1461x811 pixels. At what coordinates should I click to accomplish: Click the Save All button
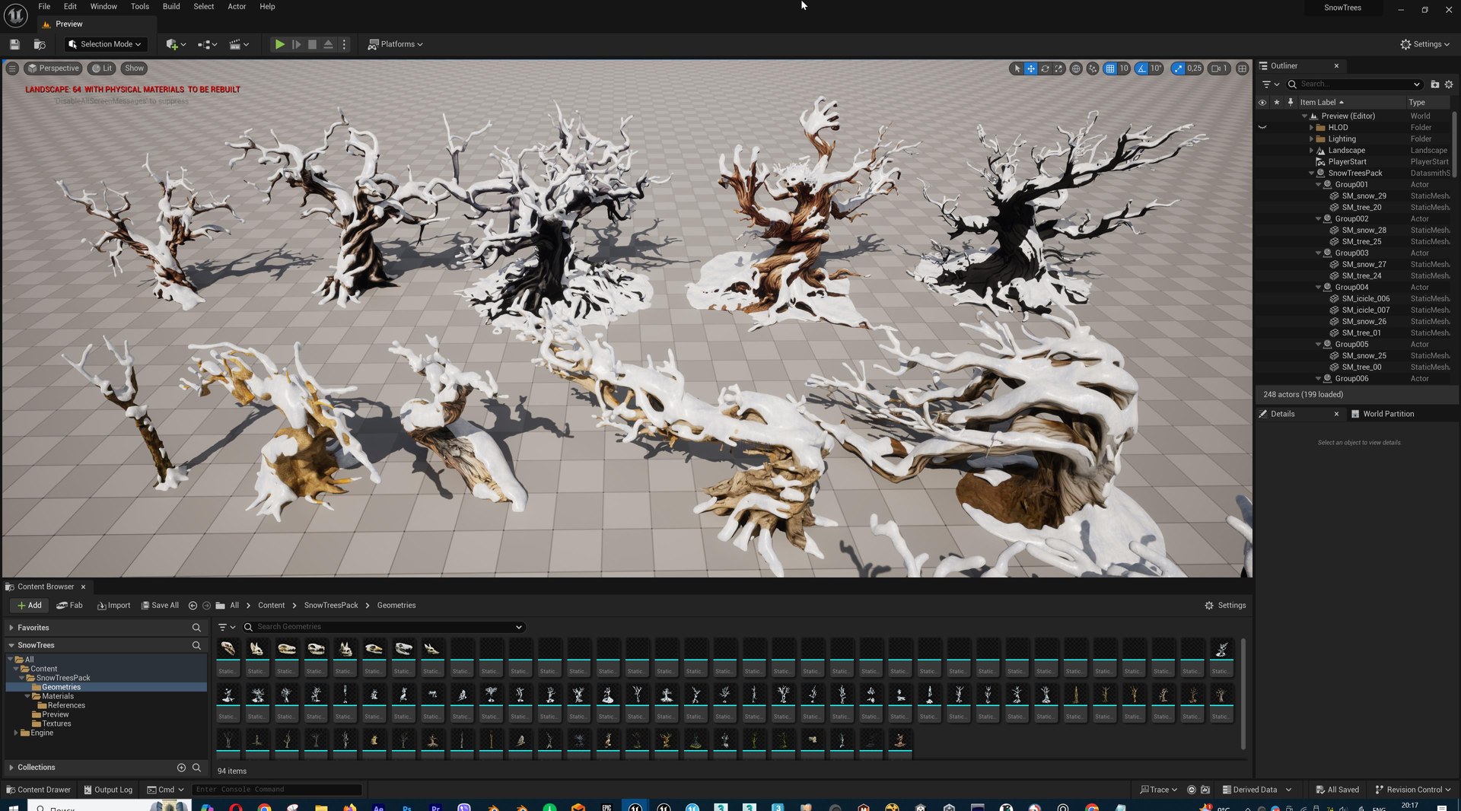coord(160,606)
